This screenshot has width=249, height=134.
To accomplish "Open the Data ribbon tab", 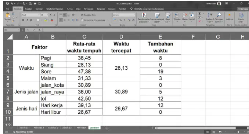I will point(78,9).
